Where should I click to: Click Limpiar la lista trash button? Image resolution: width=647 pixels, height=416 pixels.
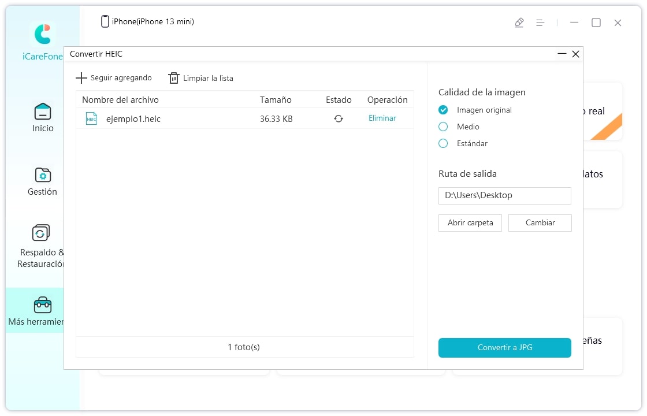200,78
